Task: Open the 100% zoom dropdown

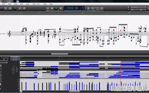Action: pyautogui.click(x=134, y=10)
